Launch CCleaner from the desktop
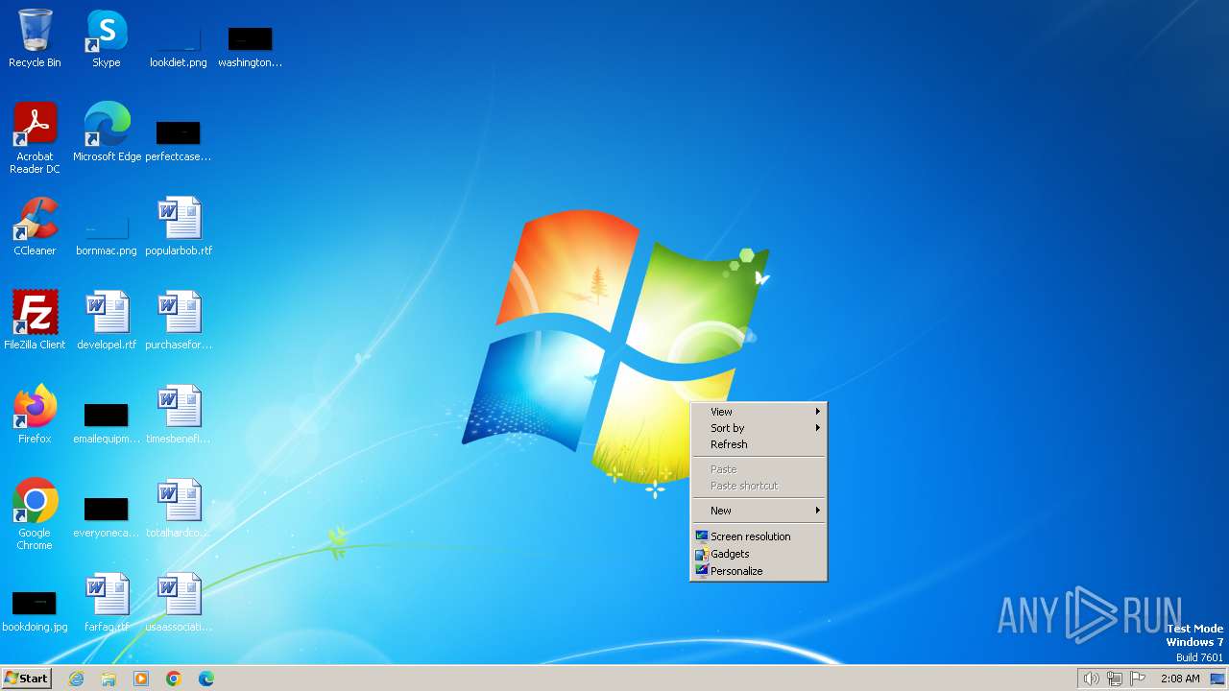This screenshot has width=1229, height=691. 35,226
